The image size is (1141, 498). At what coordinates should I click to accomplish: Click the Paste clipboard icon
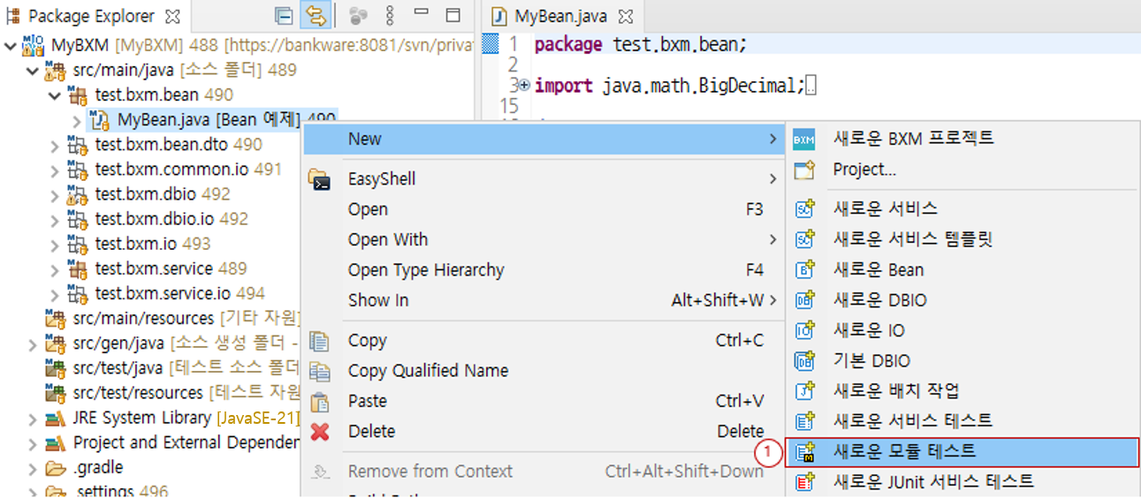click(x=320, y=402)
